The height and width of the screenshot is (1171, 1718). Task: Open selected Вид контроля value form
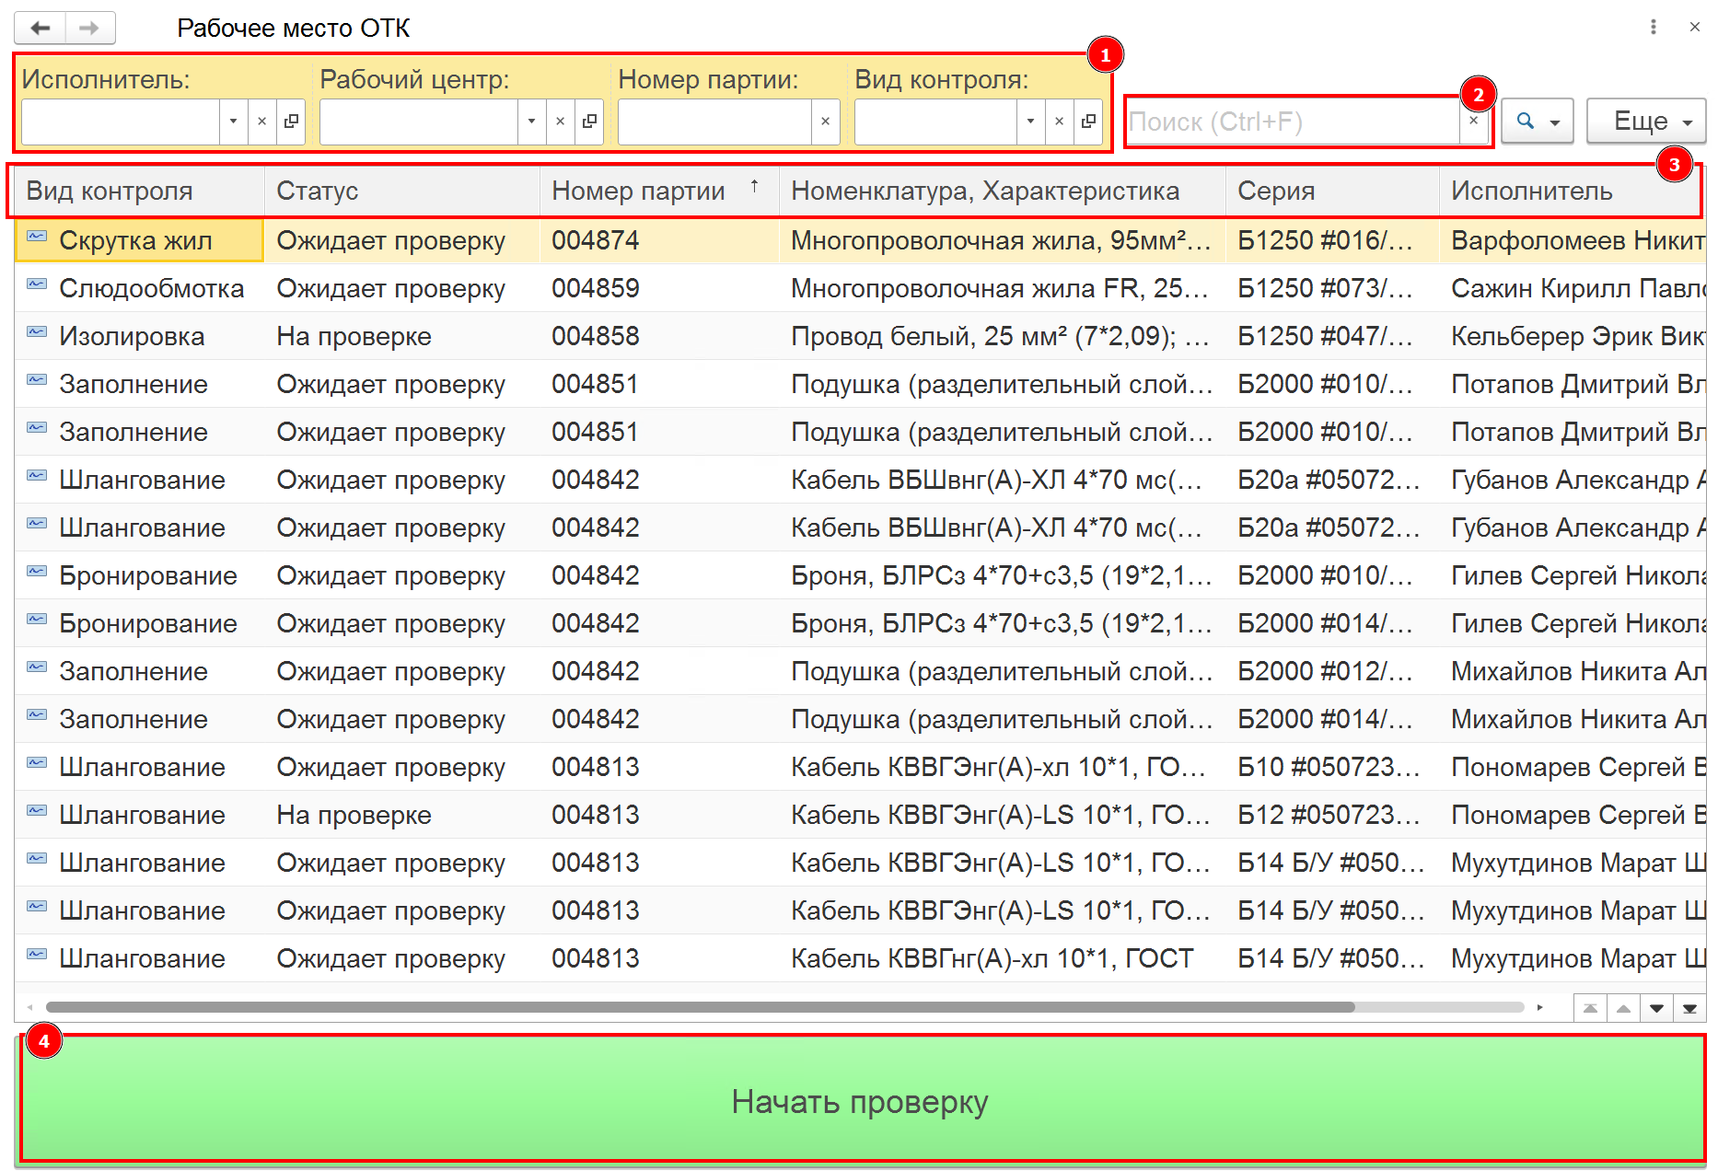1088,122
